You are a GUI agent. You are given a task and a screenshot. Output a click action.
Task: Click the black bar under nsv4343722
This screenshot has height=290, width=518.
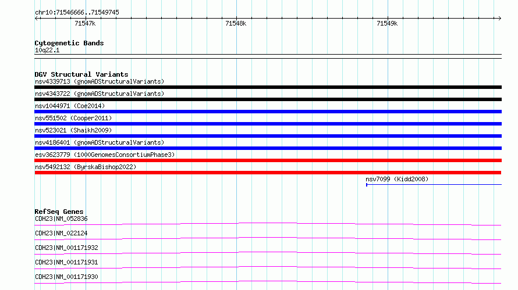click(x=268, y=99)
